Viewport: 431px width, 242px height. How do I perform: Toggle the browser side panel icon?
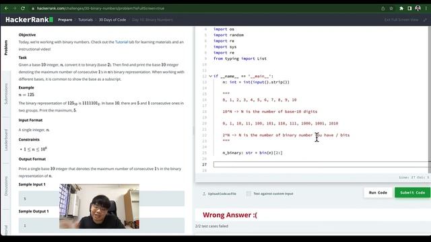[409, 9]
